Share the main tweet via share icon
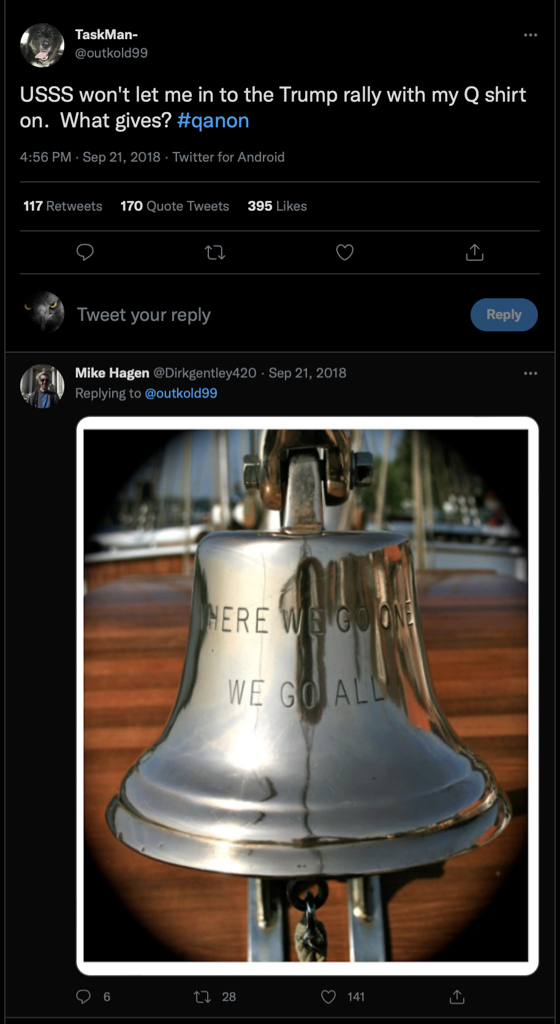560x1024 pixels. click(x=475, y=252)
